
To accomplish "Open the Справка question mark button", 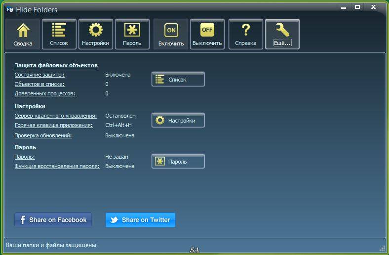I will tap(246, 34).
